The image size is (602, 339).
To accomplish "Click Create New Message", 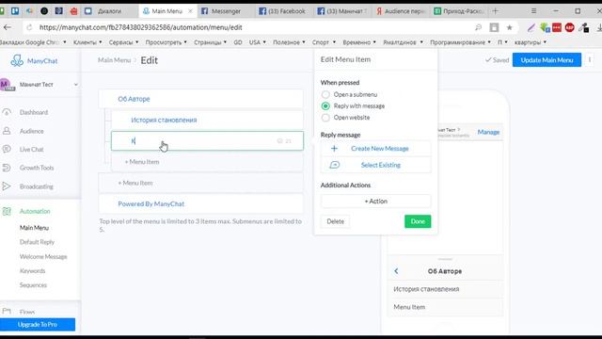I will (376, 149).
